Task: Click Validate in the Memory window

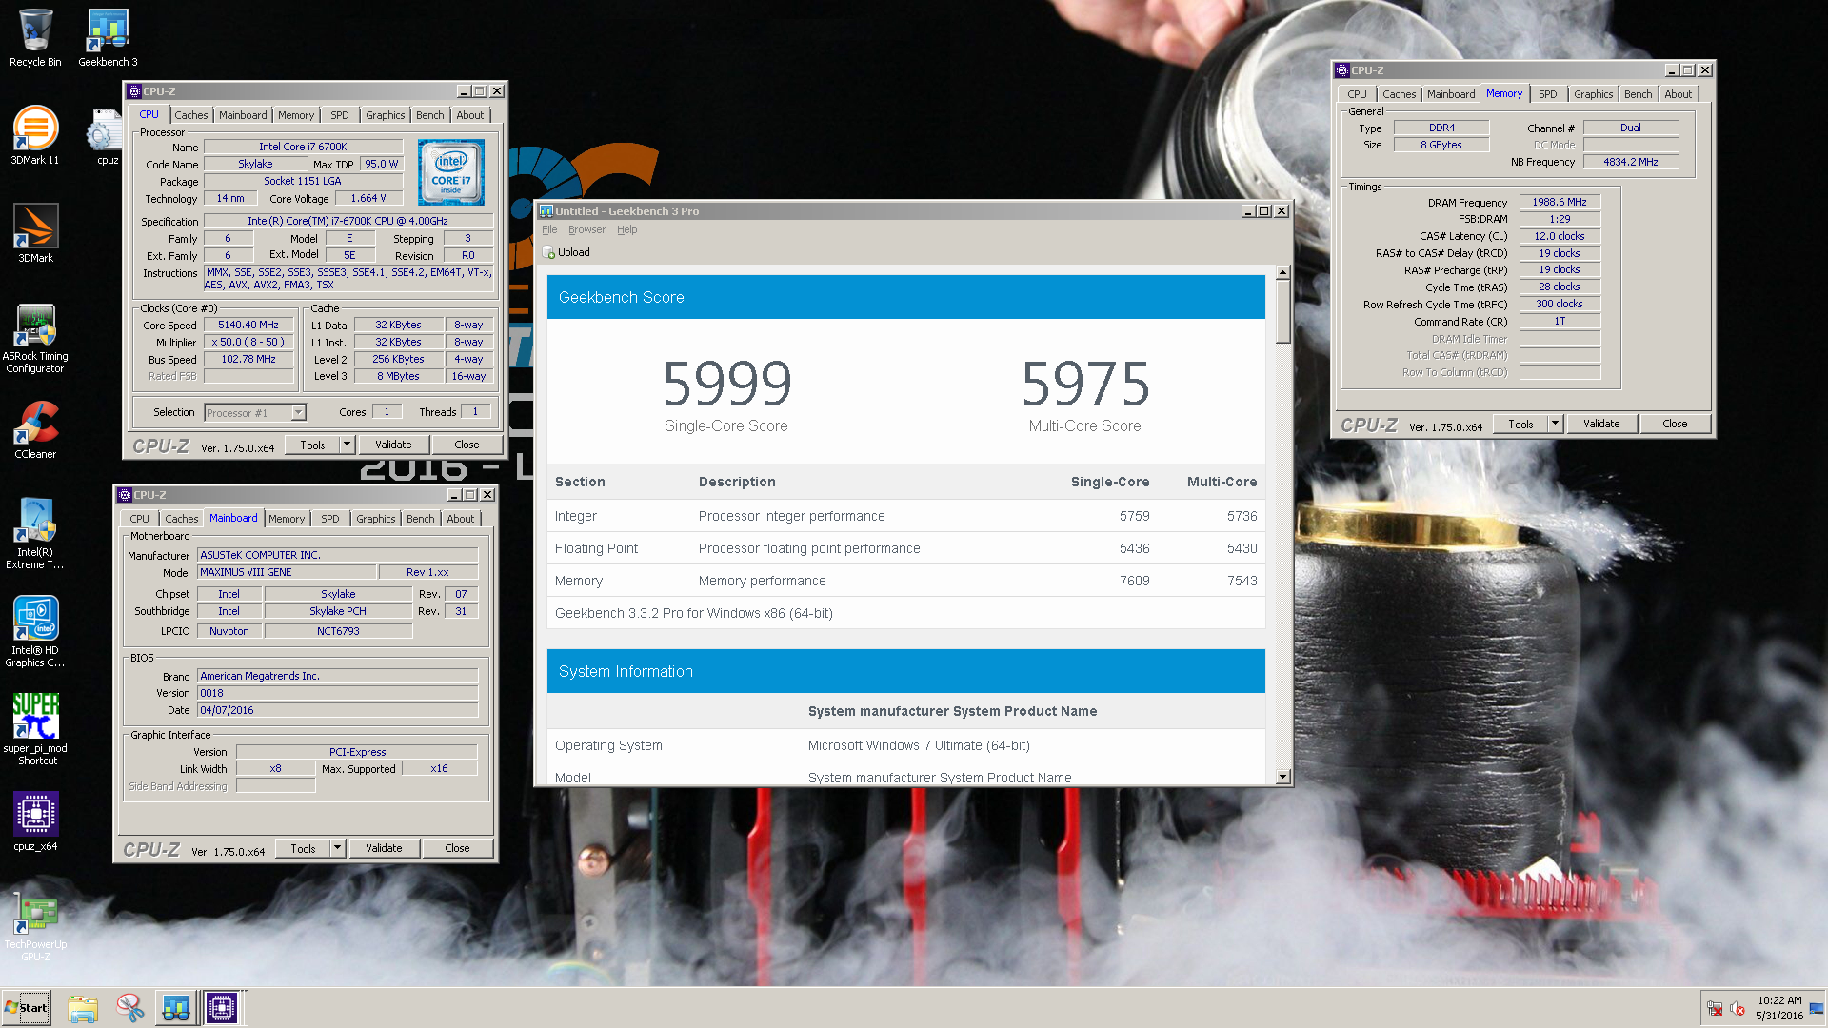Action: pyautogui.click(x=1601, y=424)
